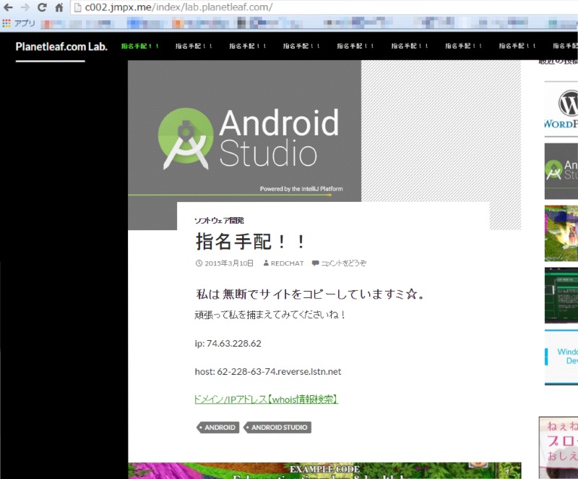Open the WordPress logo sidebar thumbnail
Viewport: 578px width, 479px height.
tap(561, 109)
